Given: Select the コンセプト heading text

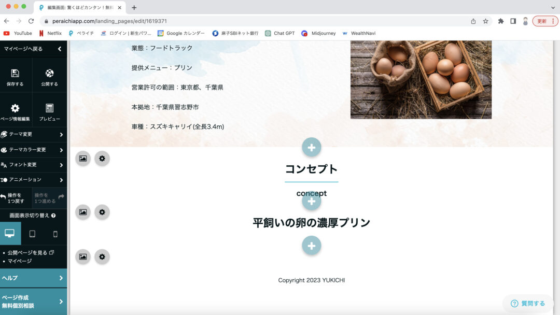Looking at the screenshot, I should tap(312, 169).
